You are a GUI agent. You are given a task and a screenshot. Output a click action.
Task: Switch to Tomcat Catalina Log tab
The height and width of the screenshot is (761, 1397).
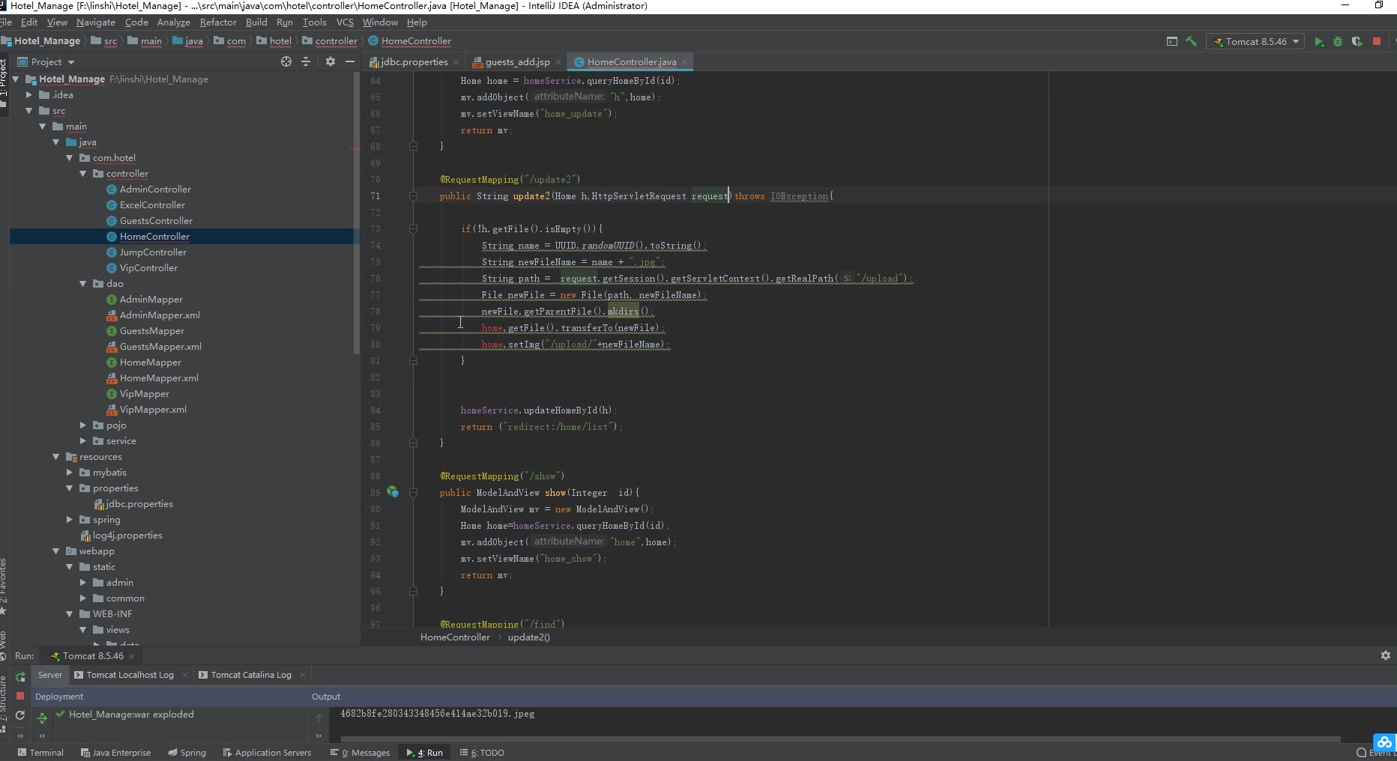pos(251,675)
